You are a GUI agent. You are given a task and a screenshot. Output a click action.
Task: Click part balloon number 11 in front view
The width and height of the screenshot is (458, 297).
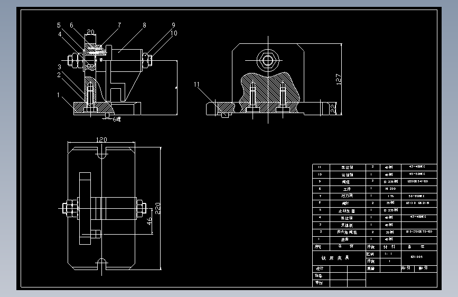197,85
